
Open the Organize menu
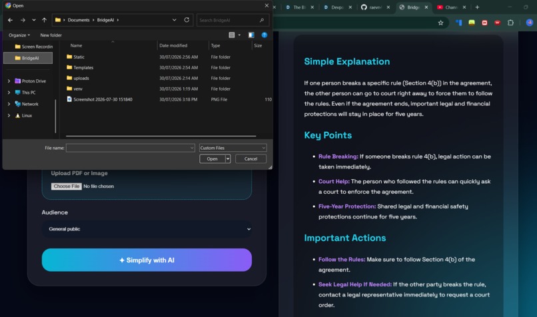click(x=19, y=35)
